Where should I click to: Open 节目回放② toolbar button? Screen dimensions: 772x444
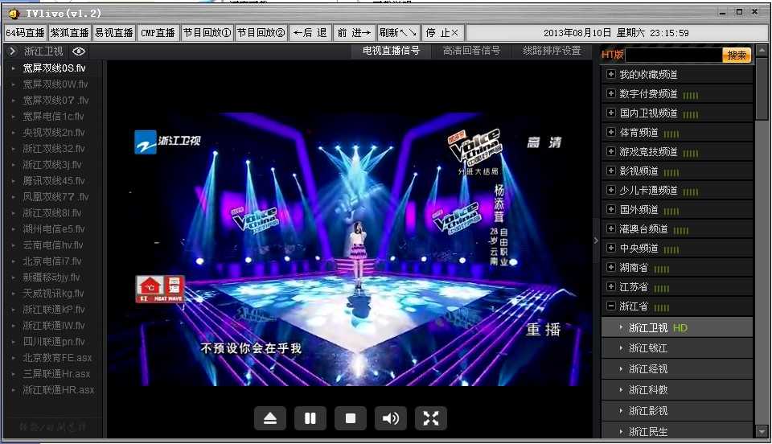click(261, 33)
